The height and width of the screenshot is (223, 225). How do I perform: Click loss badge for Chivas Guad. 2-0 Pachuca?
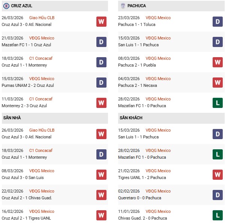point(218,215)
